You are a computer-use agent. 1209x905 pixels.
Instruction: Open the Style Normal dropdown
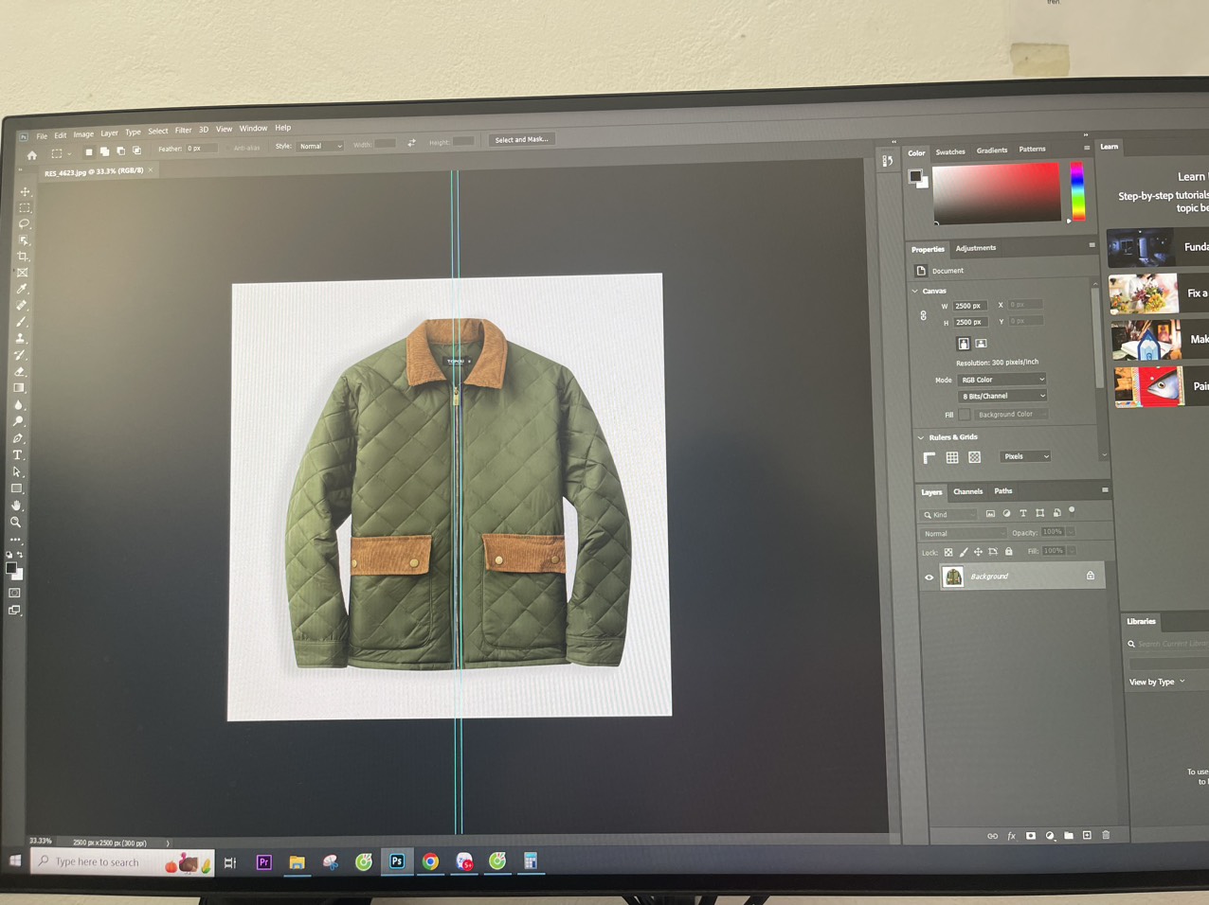point(320,147)
